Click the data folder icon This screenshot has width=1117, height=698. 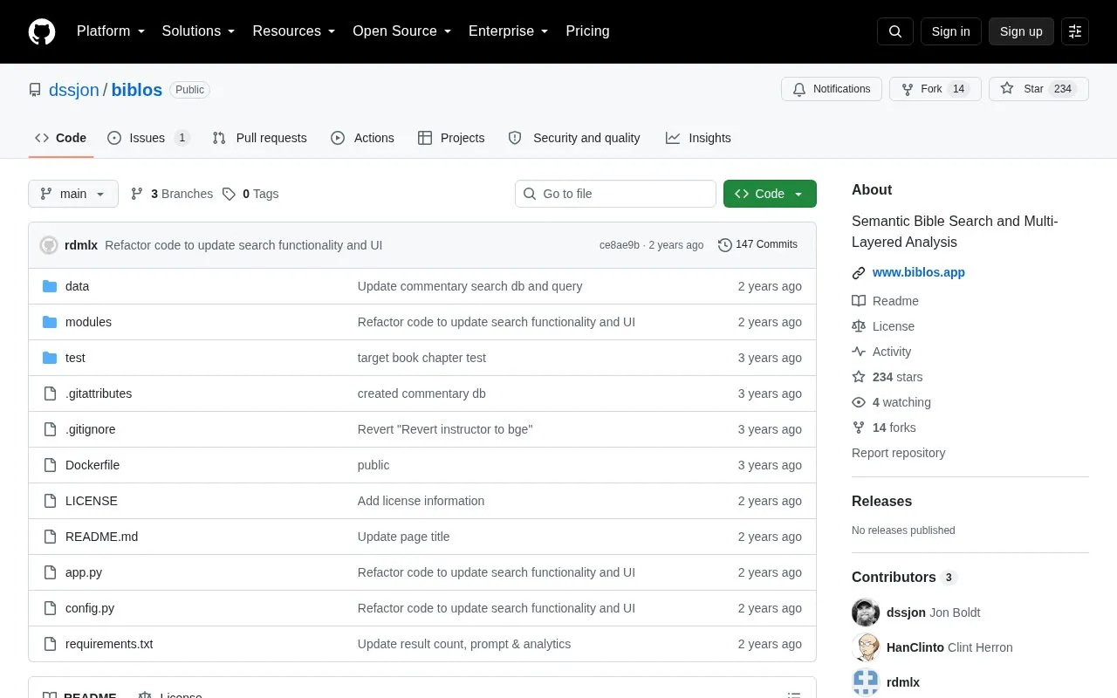(x=50, y=286)
